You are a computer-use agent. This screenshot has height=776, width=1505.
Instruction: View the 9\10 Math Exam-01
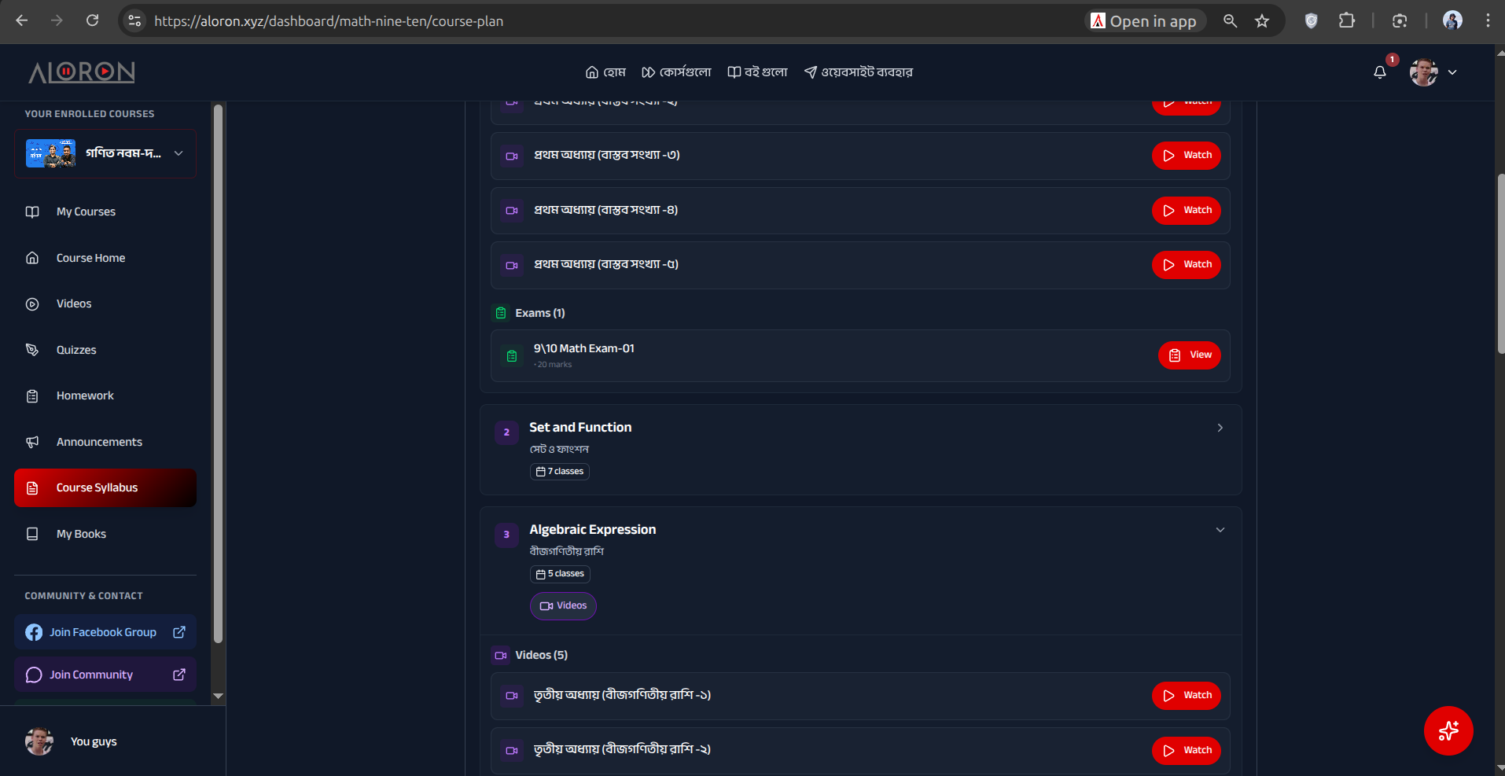tap(1190, 355)
